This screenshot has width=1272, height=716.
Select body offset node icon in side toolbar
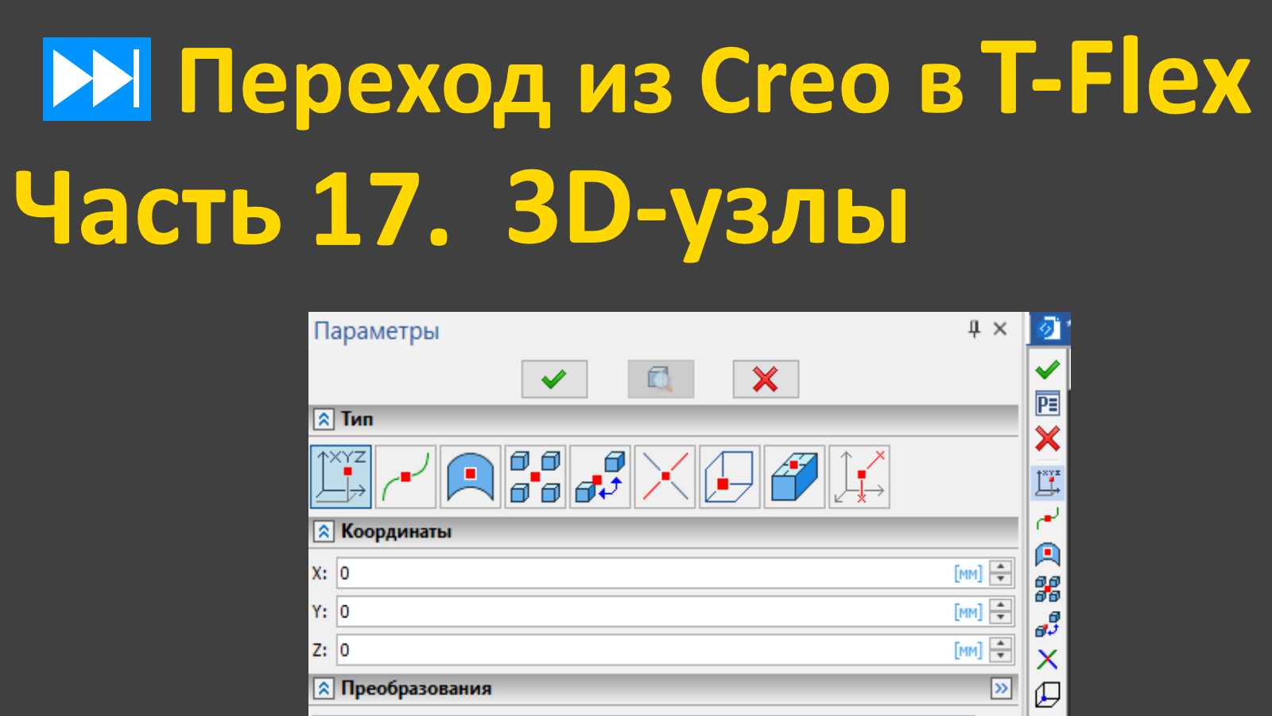(1048, 624)
